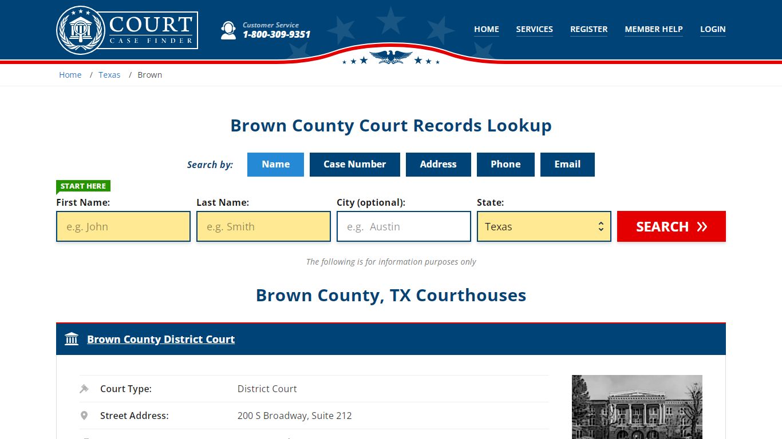Click LOGIN in the top navigation

tap(713, 29)
